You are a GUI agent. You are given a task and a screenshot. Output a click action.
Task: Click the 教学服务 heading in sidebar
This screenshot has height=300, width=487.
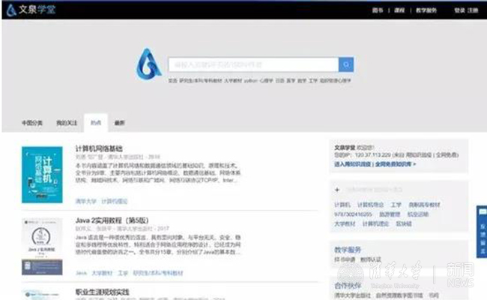pos(348,250)
